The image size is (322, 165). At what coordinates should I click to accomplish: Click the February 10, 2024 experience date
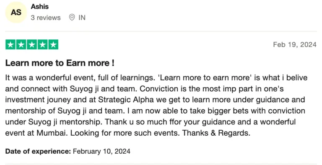101,151
